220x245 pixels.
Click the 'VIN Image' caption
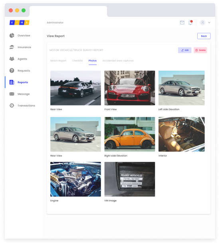click(110, 201)
